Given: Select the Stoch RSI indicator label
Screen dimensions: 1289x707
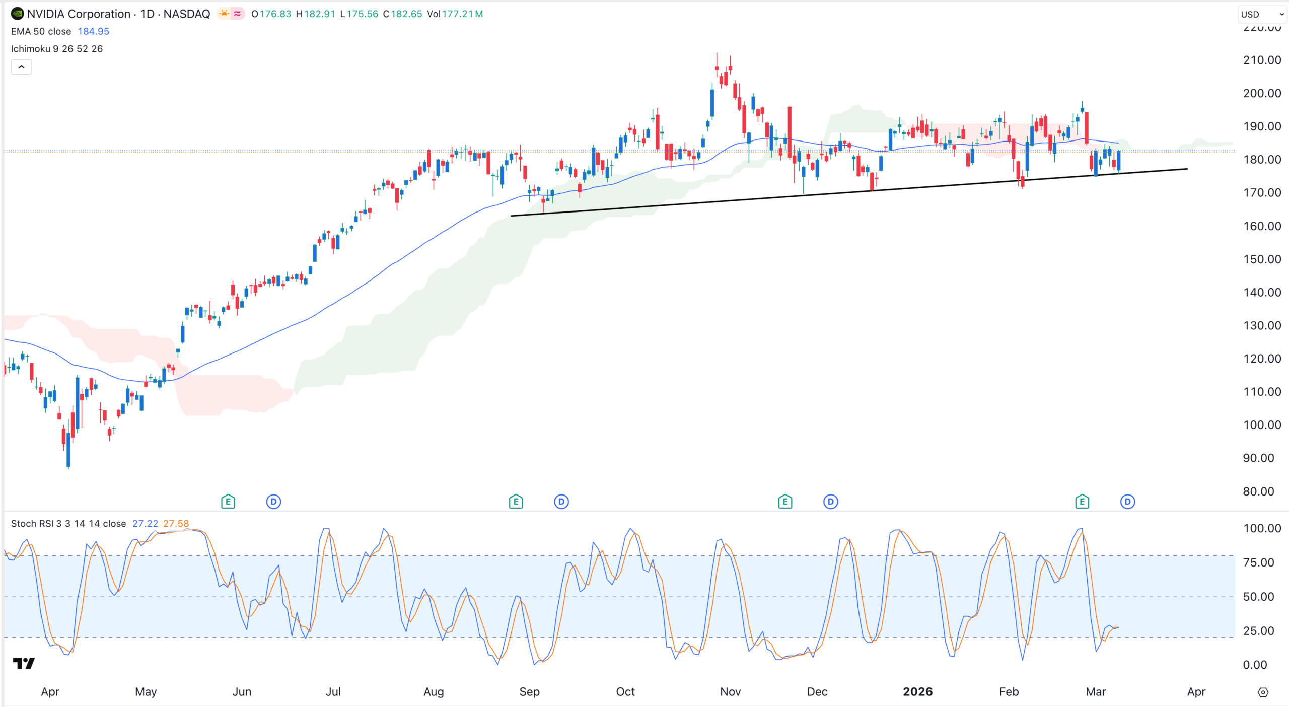Looking at the screenshot, I should 68,524.
